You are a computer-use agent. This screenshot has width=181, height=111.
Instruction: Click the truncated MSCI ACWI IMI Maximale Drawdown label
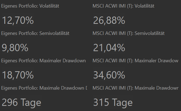tap(135, 88)
